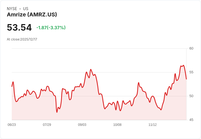Click the 09/03 date label on x-axis
Viewport: 201px width, 139px height.
(x=82, y=124)
